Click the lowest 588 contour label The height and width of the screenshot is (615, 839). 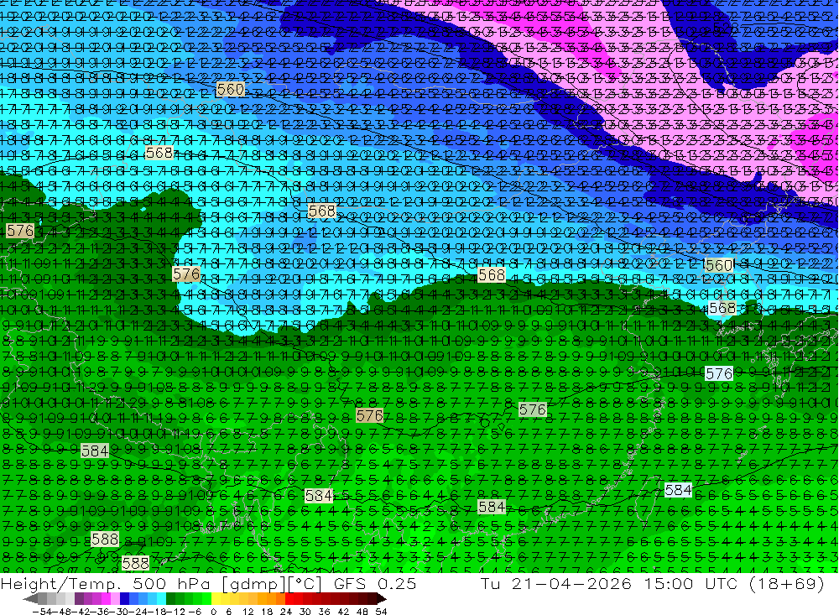(135, 563)
